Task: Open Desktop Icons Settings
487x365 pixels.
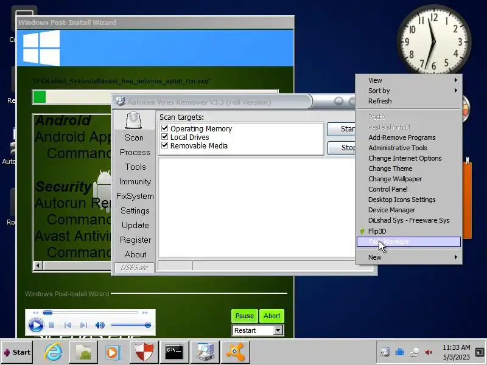Action: 408,200
